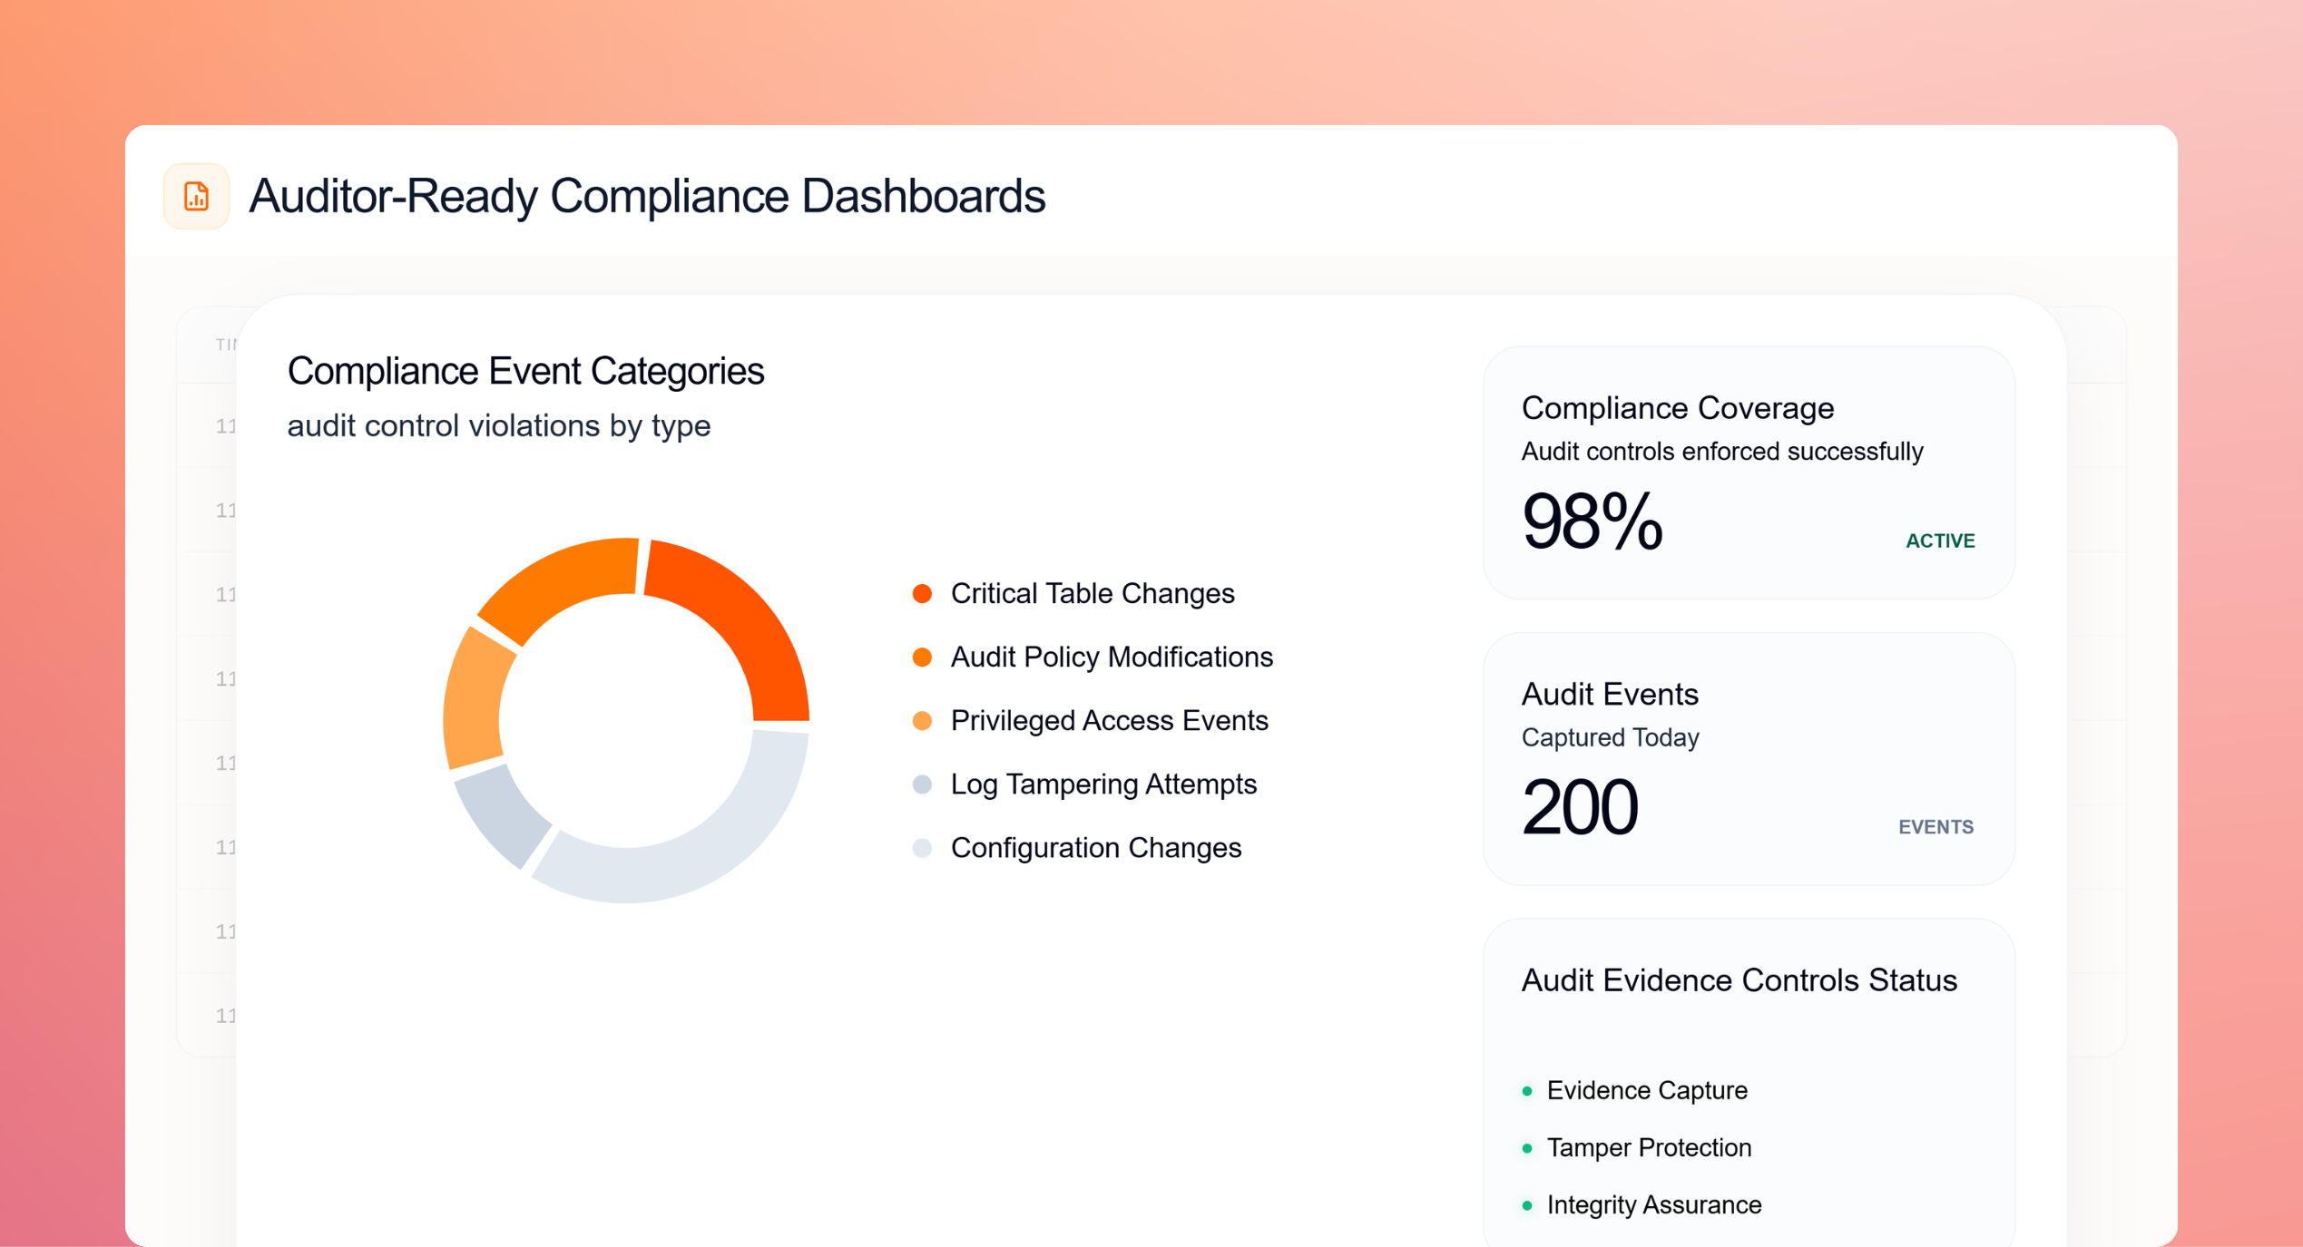Click the Critical Table Changes legend label
2303x1247 pixels.
[x=1093, y=594]
